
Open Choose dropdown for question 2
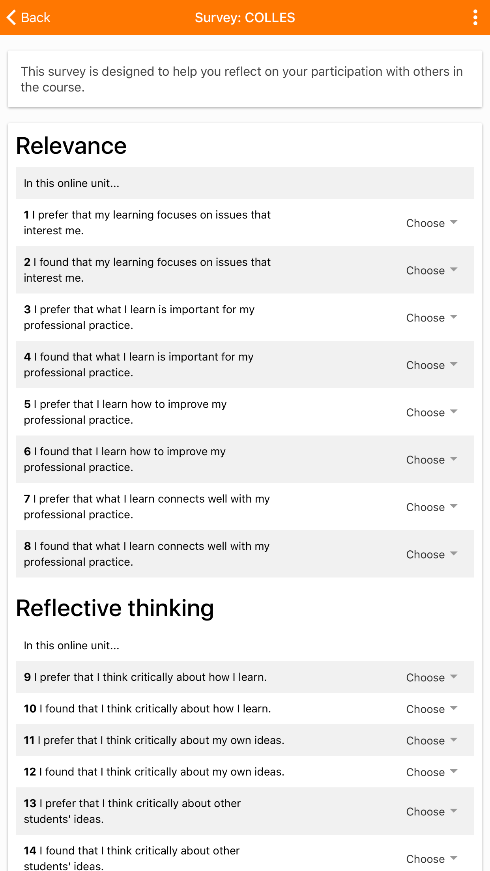pos(432,270)
